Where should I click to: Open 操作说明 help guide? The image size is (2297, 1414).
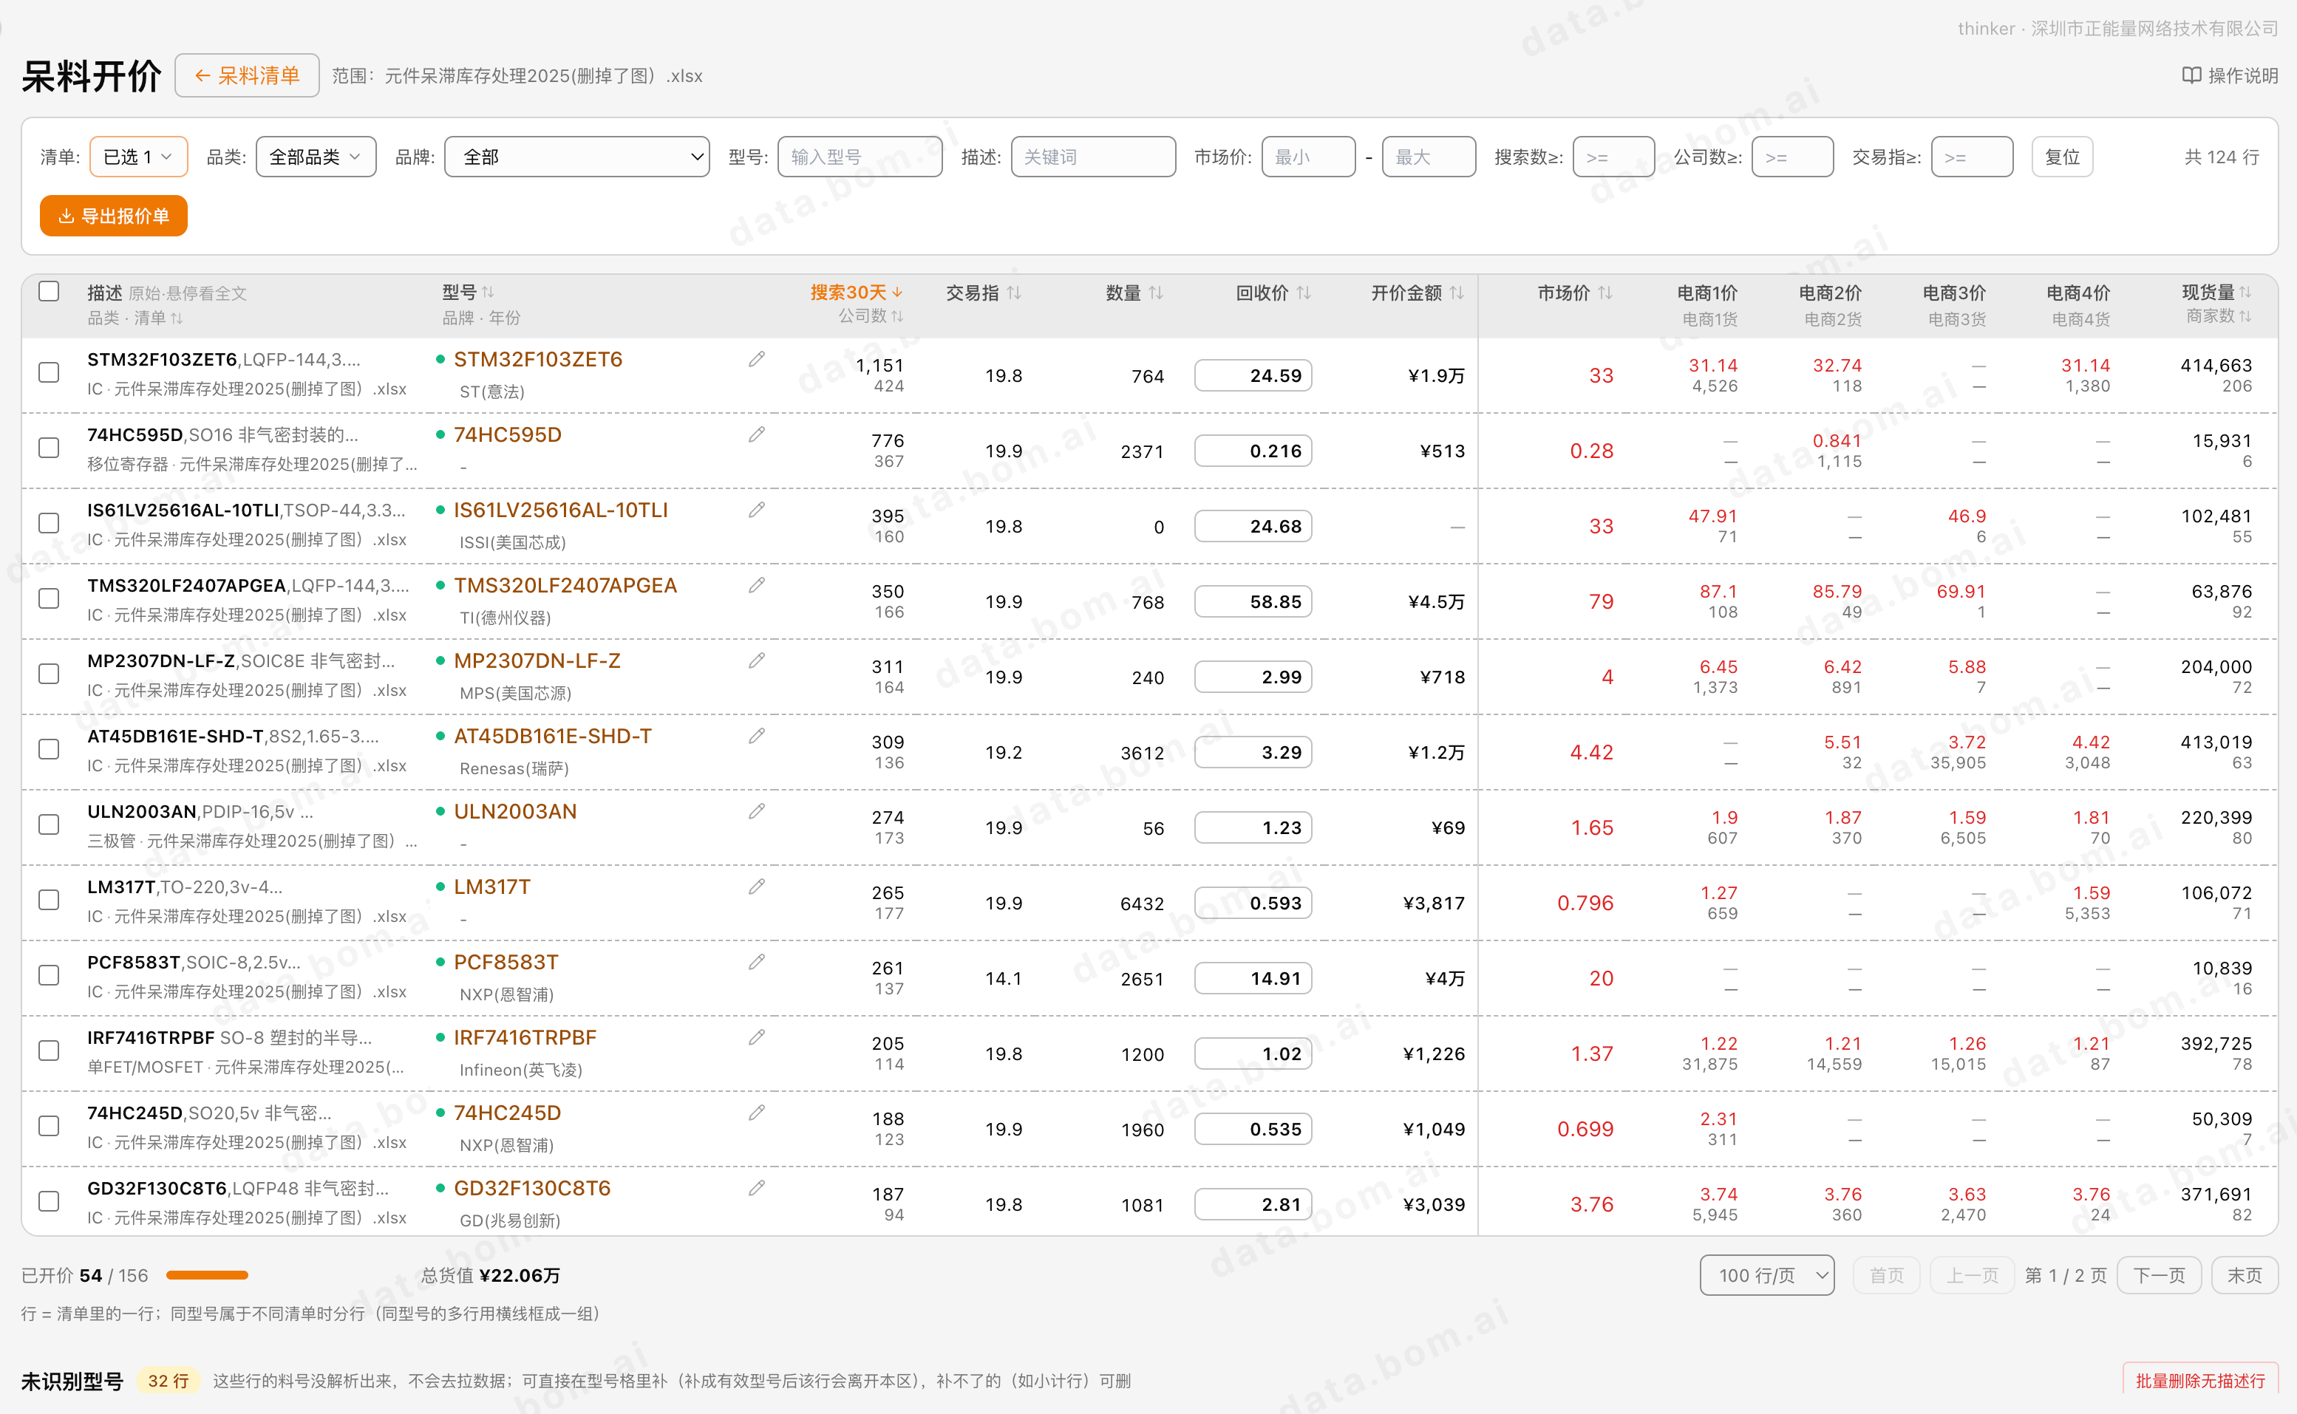coord(2230,76)
